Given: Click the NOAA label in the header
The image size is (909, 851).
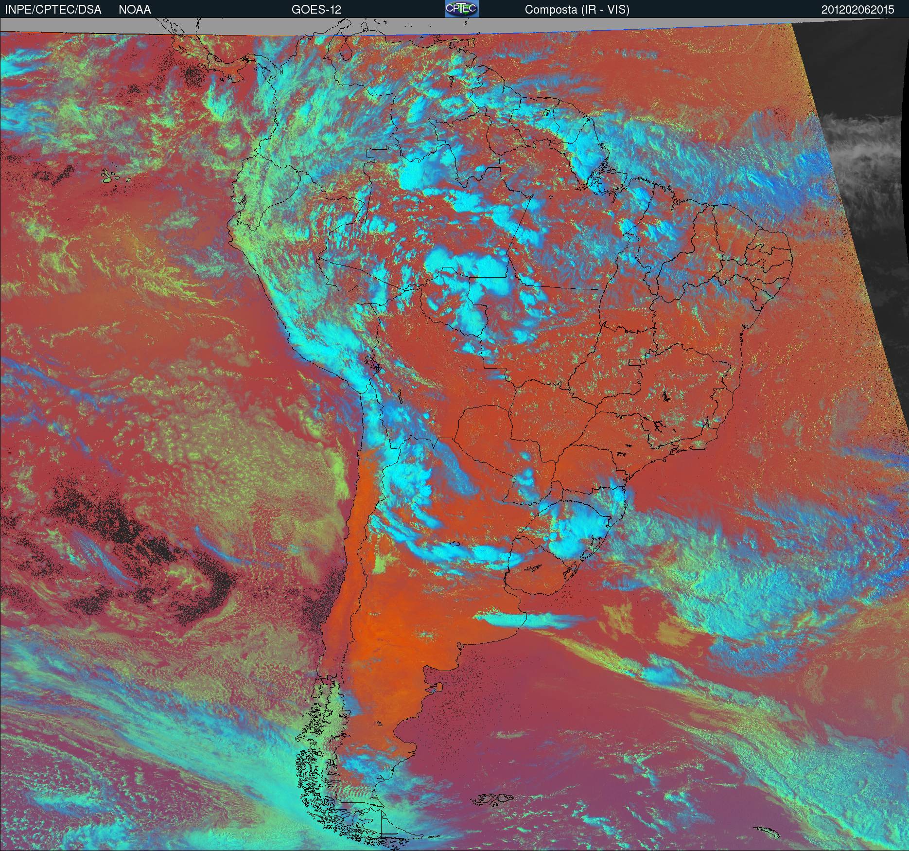Looking at the screenshot, I should [135, 10].
